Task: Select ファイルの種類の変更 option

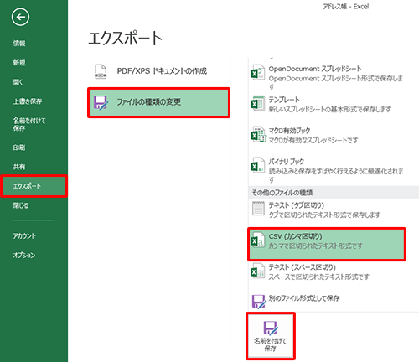Action: pos(158,103)
